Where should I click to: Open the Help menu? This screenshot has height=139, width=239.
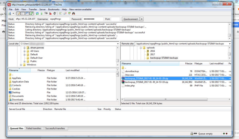pyautogui.click(x=64, y=9)
